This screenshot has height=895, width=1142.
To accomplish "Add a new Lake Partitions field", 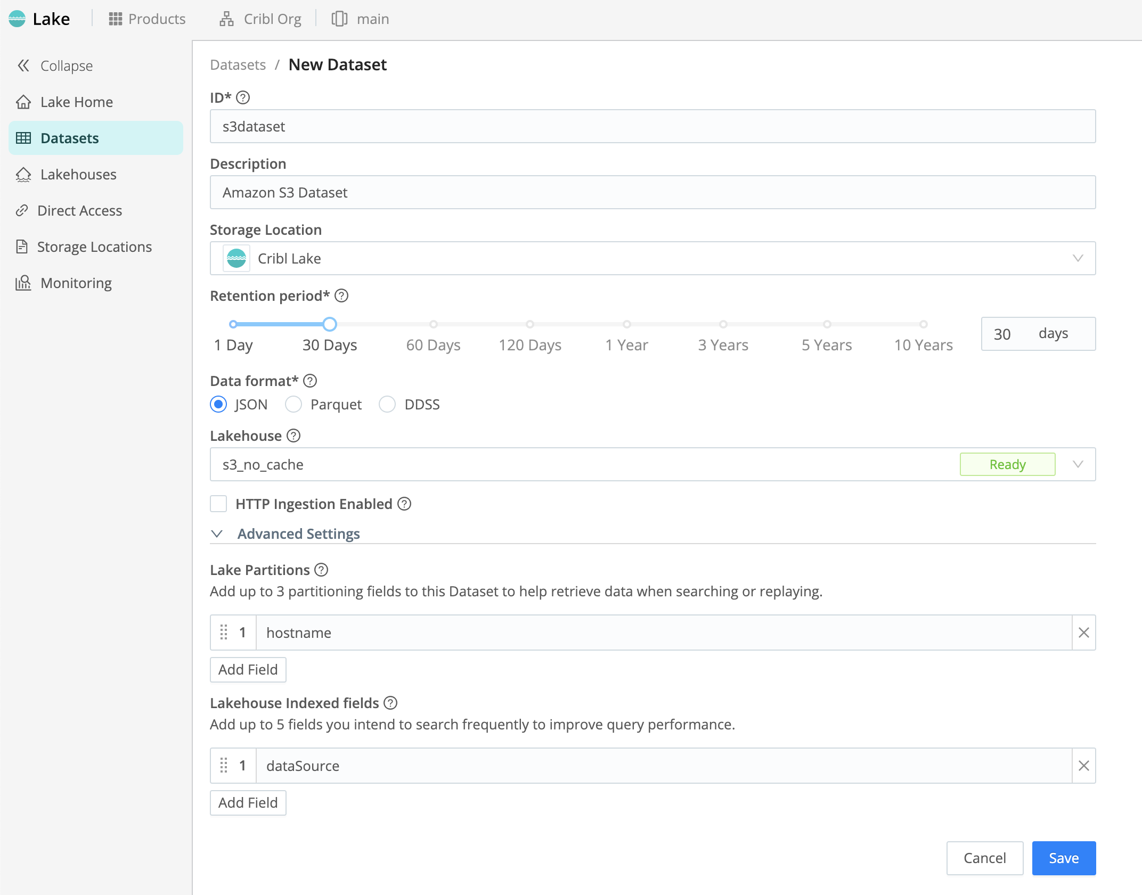I will coord(248,669).
